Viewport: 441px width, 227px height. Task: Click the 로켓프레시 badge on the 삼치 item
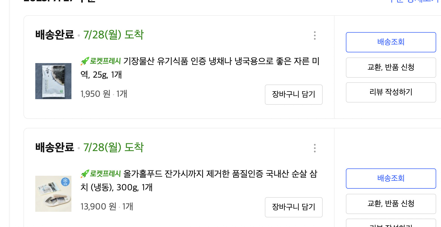click(101, 174)
